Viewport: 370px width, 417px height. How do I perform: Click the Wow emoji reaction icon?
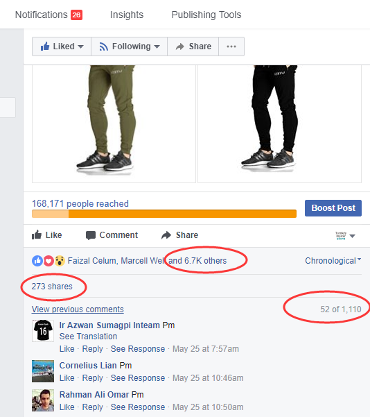[60, 261]
